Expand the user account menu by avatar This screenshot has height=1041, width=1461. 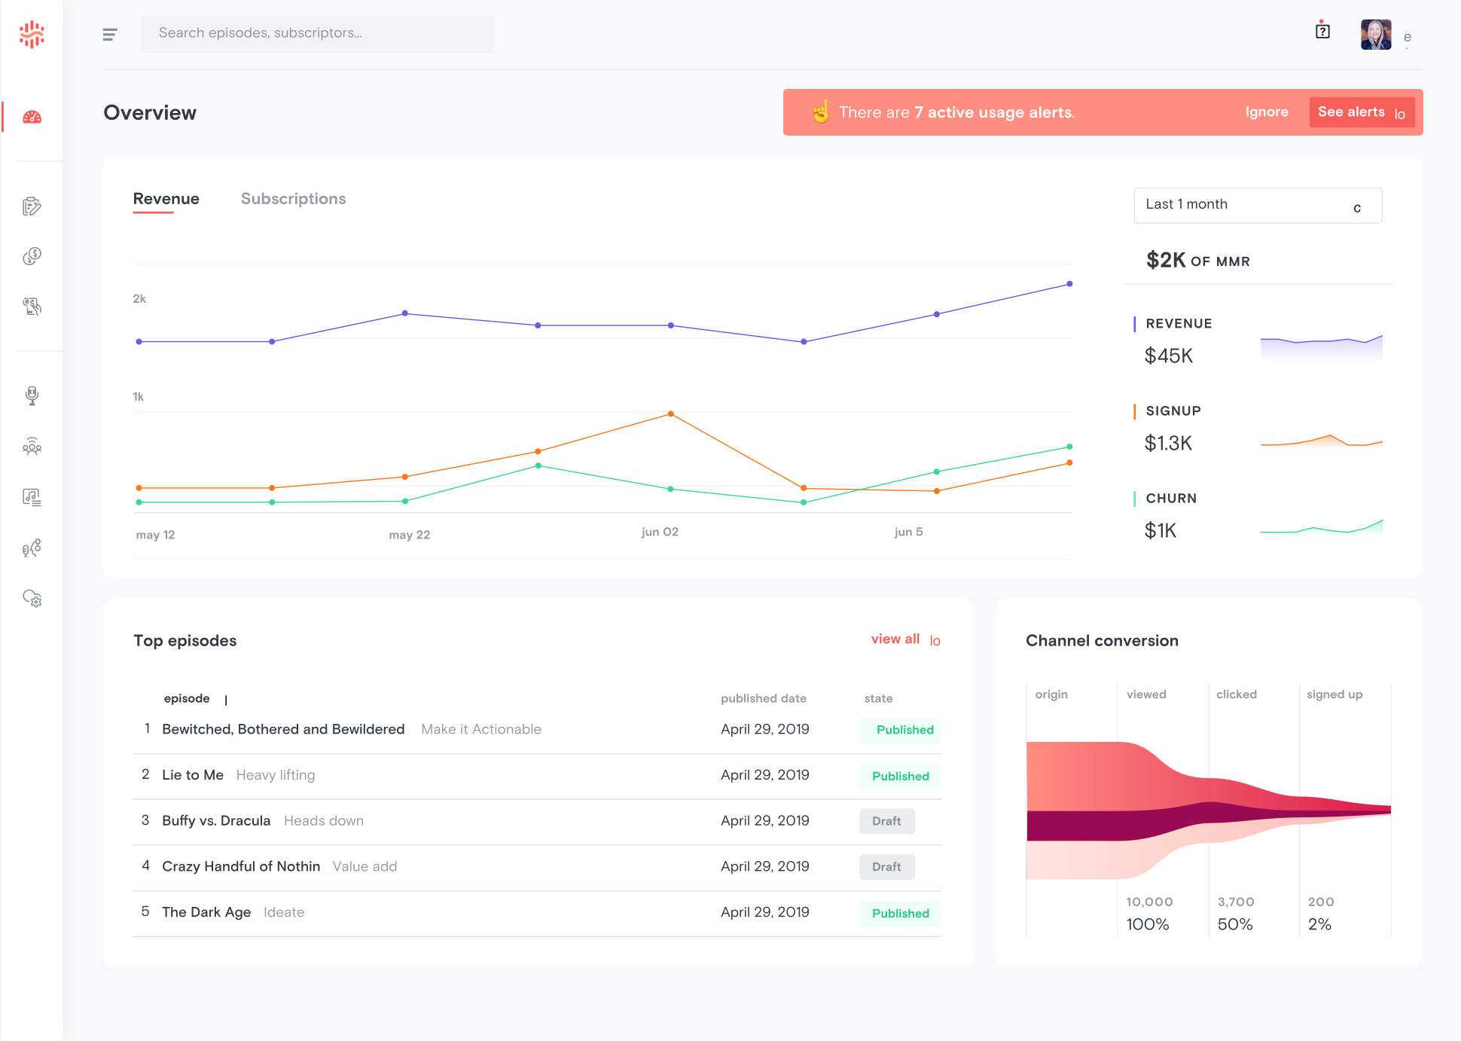(x=1376, y=35)
